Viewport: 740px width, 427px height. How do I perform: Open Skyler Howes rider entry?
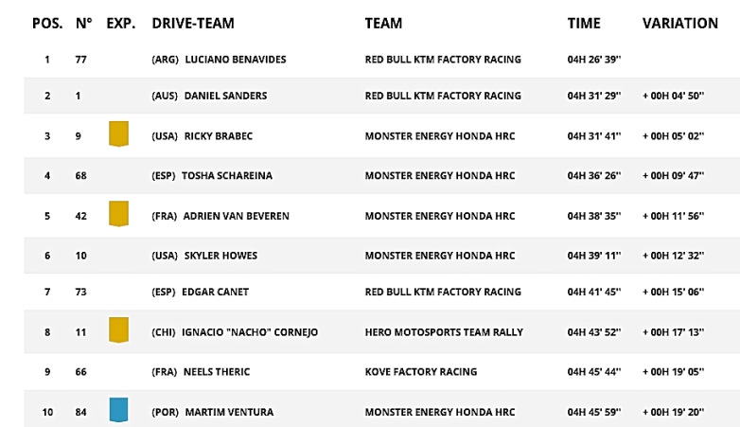tap(220, 256)
